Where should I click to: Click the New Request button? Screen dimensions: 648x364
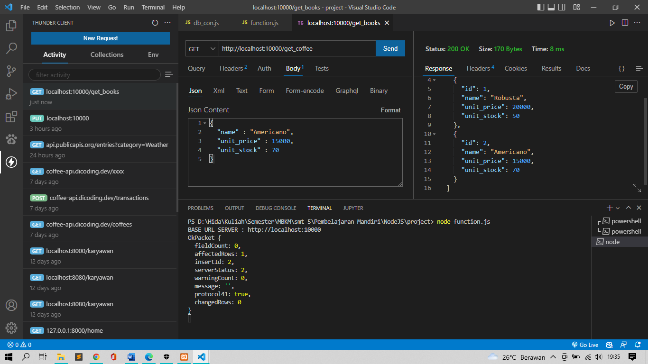coord(101,38)
